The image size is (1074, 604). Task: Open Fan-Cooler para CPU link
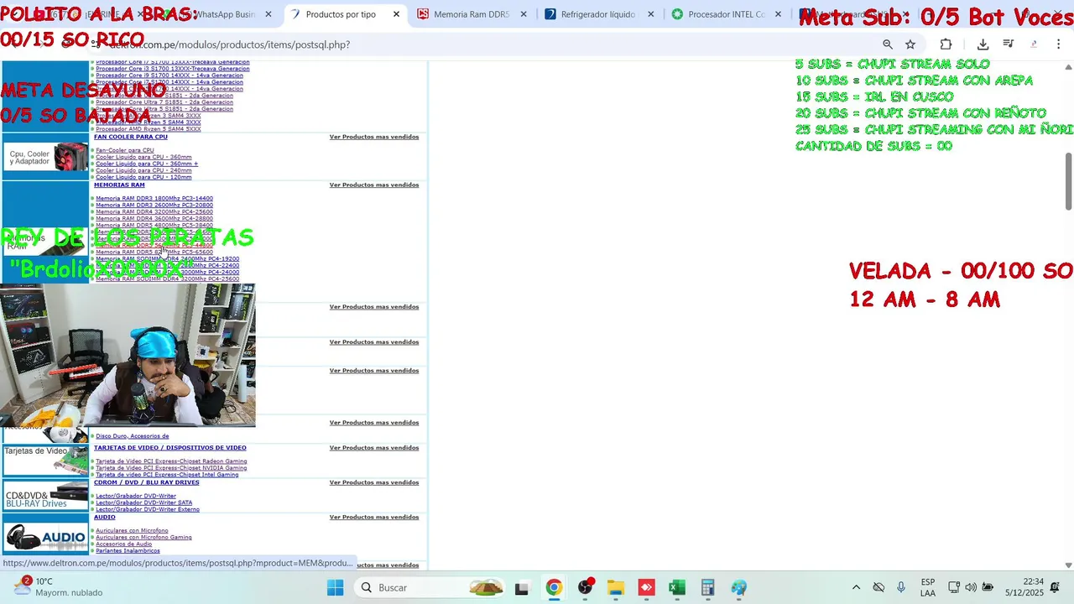coord(124,150)
